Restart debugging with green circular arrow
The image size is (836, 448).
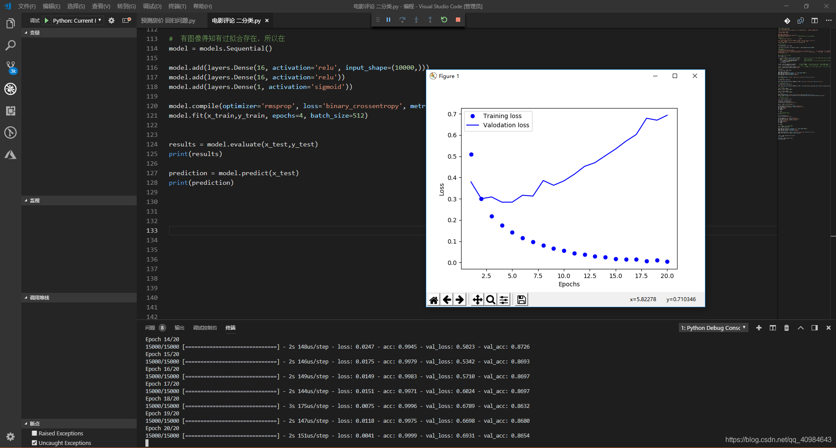point(444,20)
